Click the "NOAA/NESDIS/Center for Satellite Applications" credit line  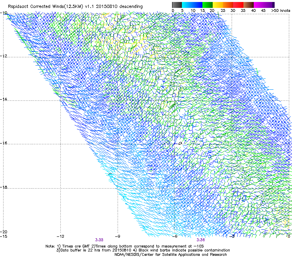170,255
